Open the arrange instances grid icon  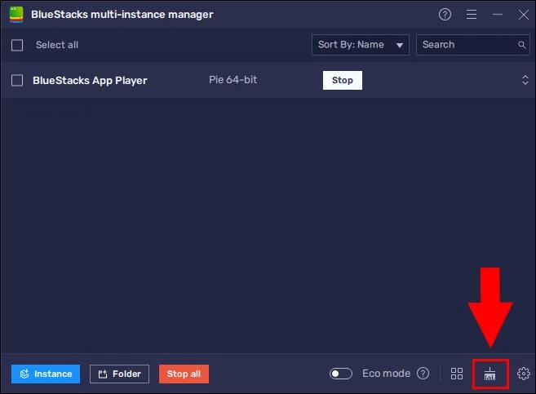[457, 374]
